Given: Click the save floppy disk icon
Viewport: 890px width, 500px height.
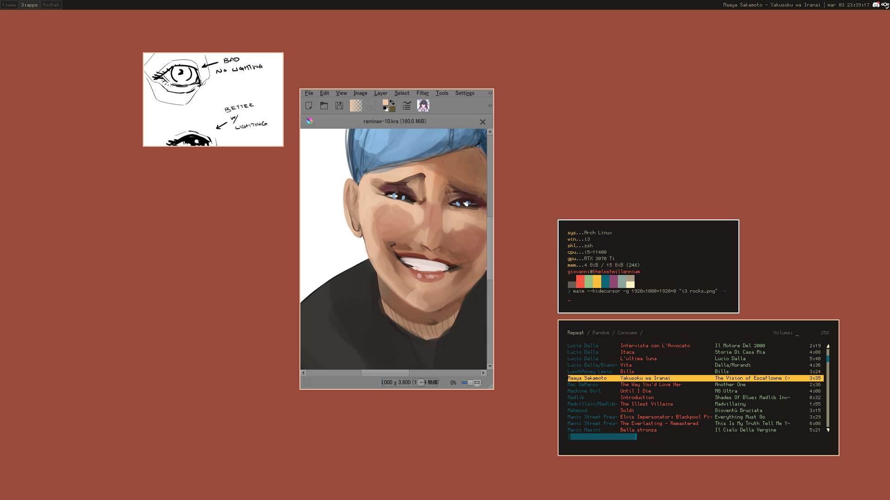Looking at the screenshot, I should tap(339, 106).
